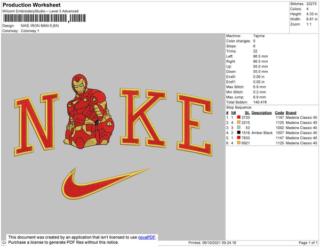320x247 pixels.
Task: Select the Production Worksheet title
Action: (31, 5)
